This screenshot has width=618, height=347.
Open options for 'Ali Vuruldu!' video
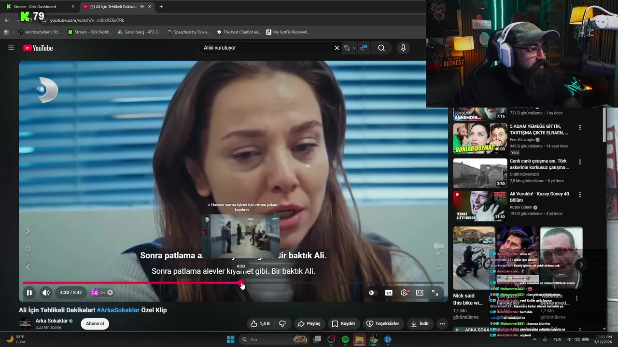point(580,195)
